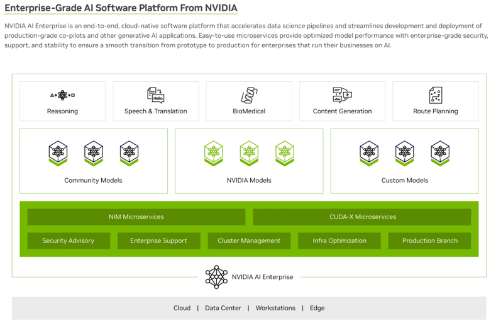
Task: Click the Route Planning label
Action: point(436,111)
